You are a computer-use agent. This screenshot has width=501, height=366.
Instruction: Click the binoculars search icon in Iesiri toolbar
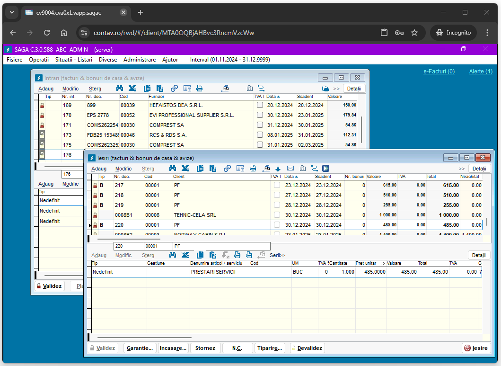[x=173, y=168]
